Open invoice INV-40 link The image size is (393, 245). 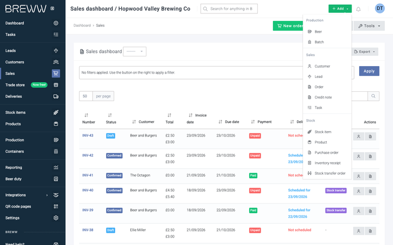[88, 190]
